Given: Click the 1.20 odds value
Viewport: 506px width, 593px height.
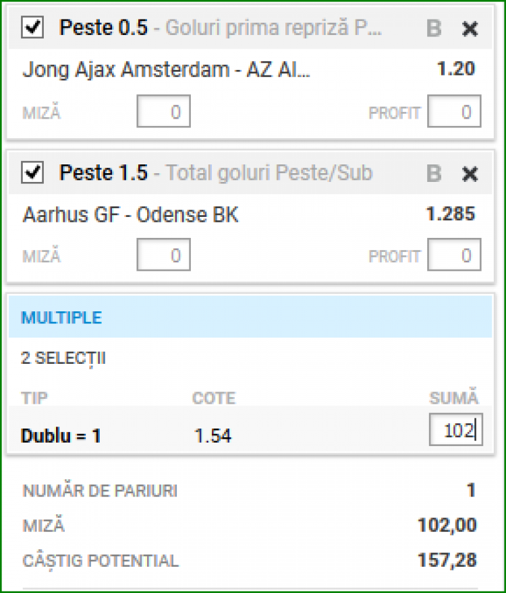Looking at the screenshot, I should [x=455, y=69].
